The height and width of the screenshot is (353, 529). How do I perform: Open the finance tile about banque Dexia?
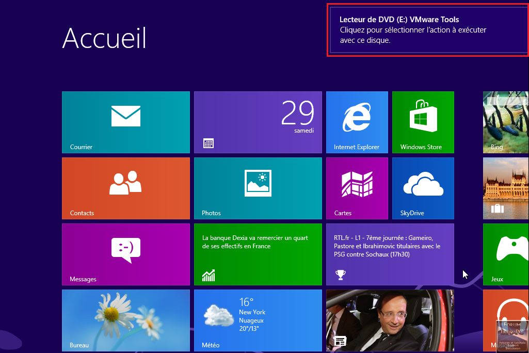[x=258, y=254]
